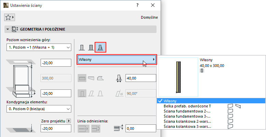Click the parallelogram icon beside Ściana kolankowa 3-wars
The width and height of the screenshot is (266, 137).
point(230,126)
